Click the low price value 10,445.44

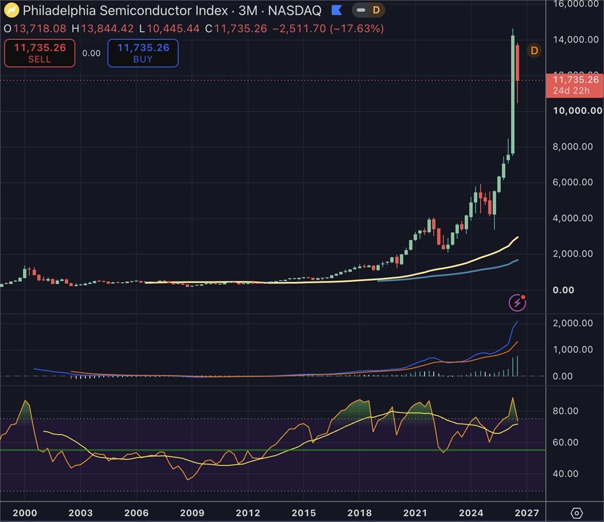tap(173, 28)
